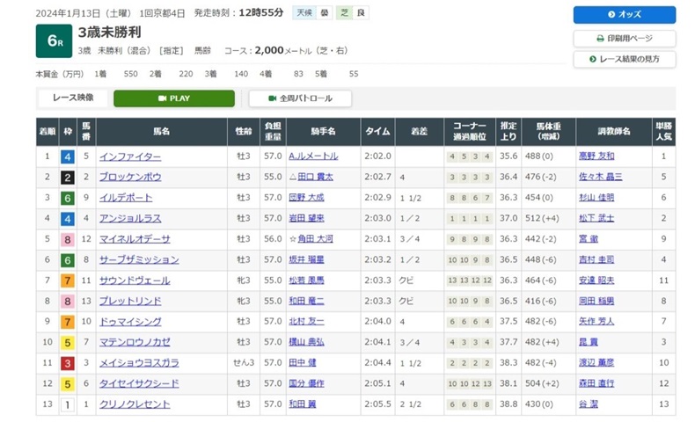Screen dimensions: 695x422
Task: Click jockey 坂井 瑠星 link
Action: [x=306, y=259]
